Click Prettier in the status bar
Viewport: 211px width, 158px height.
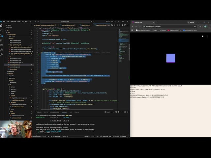pos(123,137)
